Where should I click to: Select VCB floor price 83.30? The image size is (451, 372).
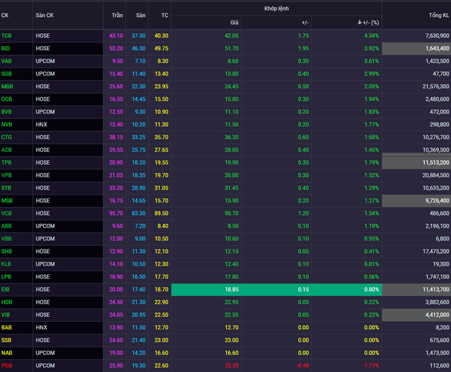tap(139, 213)
